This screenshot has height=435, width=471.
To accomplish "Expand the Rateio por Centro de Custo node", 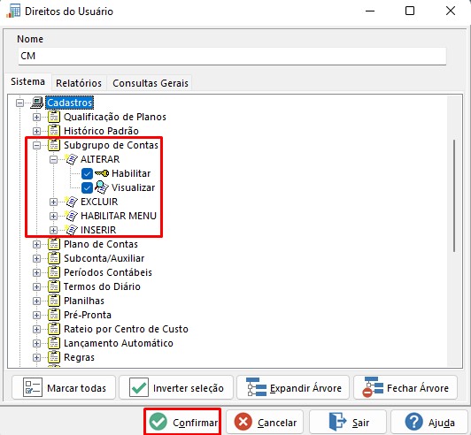I will (36, 329).
